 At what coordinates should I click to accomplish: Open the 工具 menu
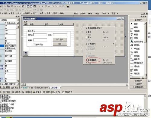[47, 13]
